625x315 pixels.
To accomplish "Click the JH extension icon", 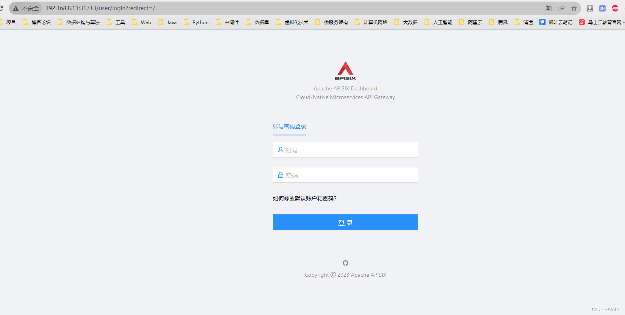I will 602,8.
